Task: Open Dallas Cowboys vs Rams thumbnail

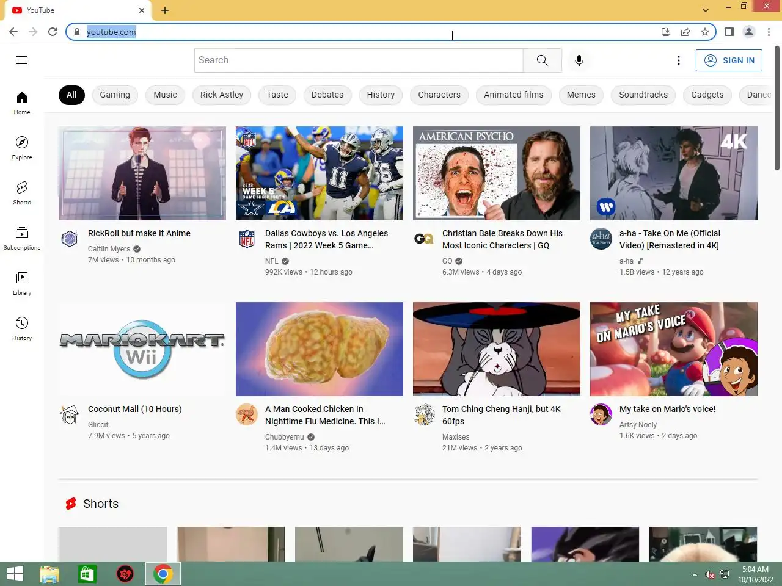Action: tap(320, 173)
